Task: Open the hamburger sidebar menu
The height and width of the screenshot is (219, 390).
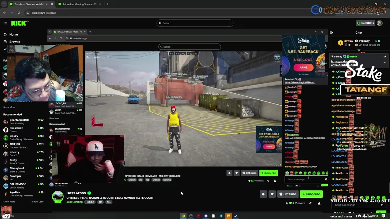Action: [6, 23]
